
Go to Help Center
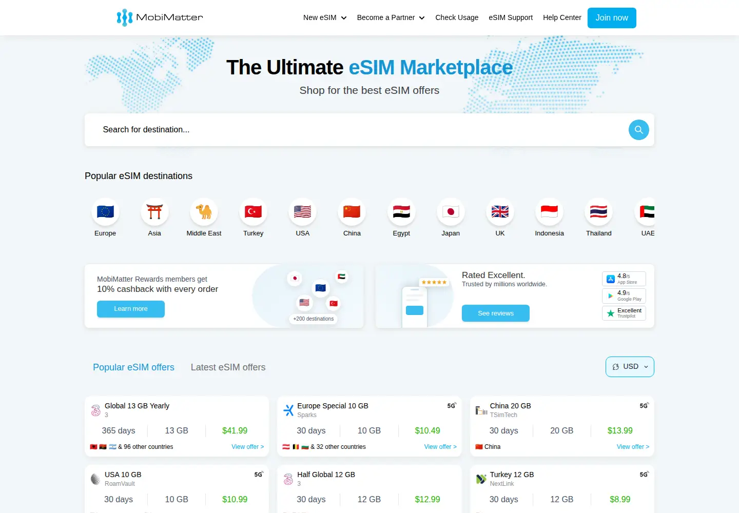pos(562,17)
